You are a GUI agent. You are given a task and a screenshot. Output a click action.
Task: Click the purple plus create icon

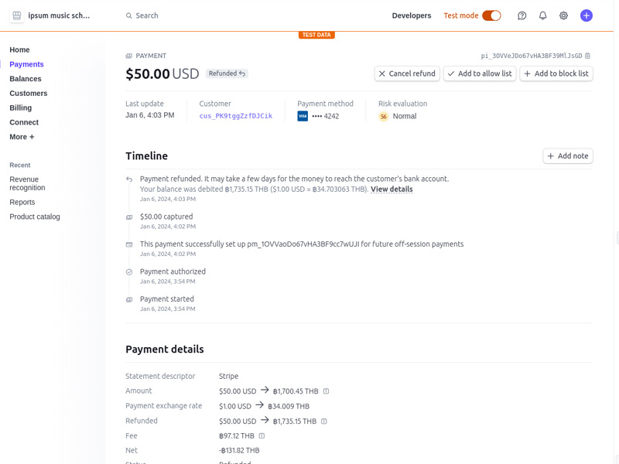587,15
